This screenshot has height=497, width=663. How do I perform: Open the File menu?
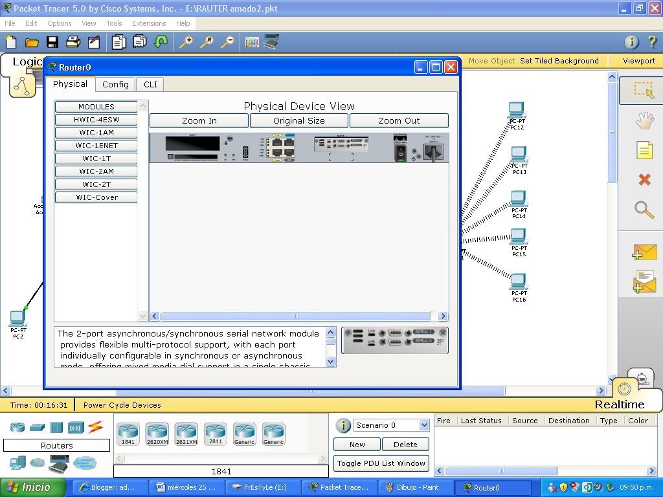(x=10, y=23)
